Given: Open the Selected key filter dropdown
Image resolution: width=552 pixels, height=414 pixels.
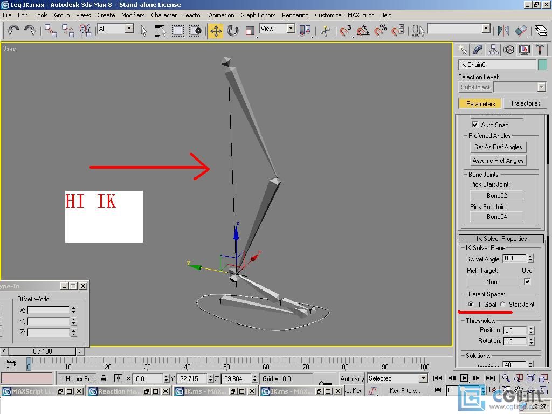Looking at the screenshot, I should pos(424,378).
